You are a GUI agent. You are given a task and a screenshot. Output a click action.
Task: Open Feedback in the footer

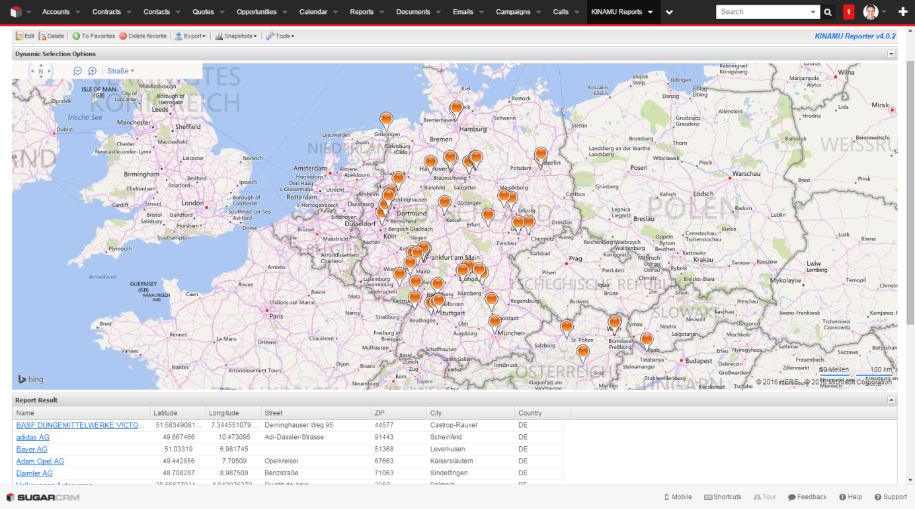click(x=807, y=497)
